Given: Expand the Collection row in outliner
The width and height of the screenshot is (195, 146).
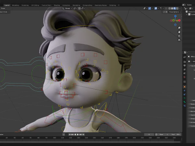Looking at the screenshot, I should (187, 14).
